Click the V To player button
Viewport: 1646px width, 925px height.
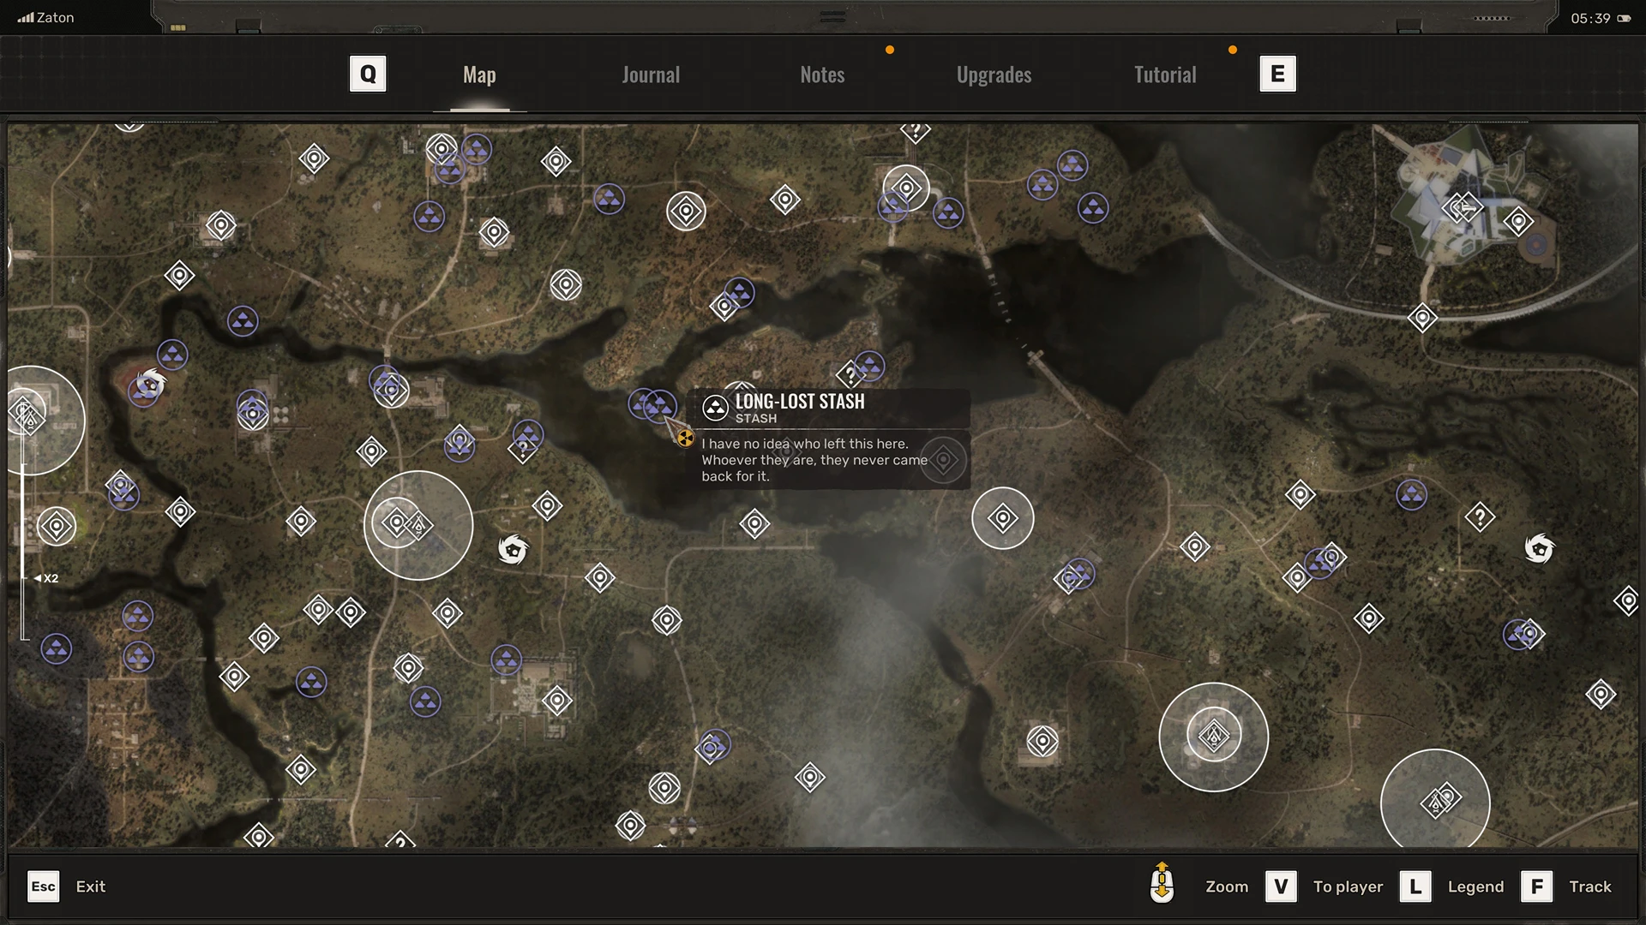click(x=1324, y=886)
